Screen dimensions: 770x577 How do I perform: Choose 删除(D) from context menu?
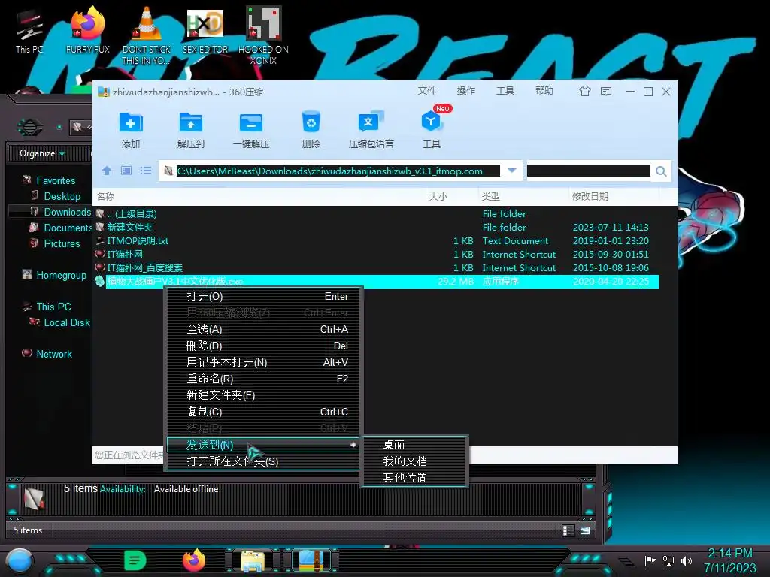[263, 346]
